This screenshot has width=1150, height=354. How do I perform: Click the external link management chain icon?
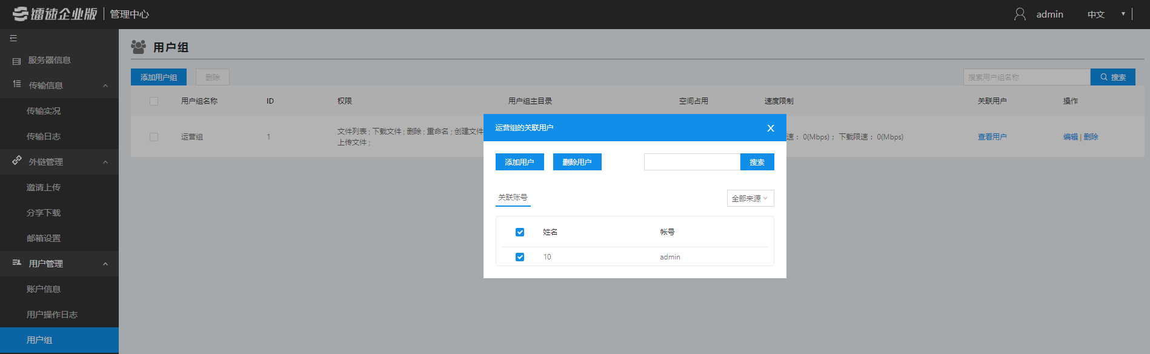17,161
